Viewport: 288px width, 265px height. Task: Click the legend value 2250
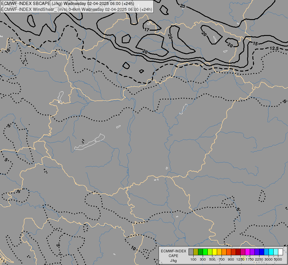coord(259,259)
